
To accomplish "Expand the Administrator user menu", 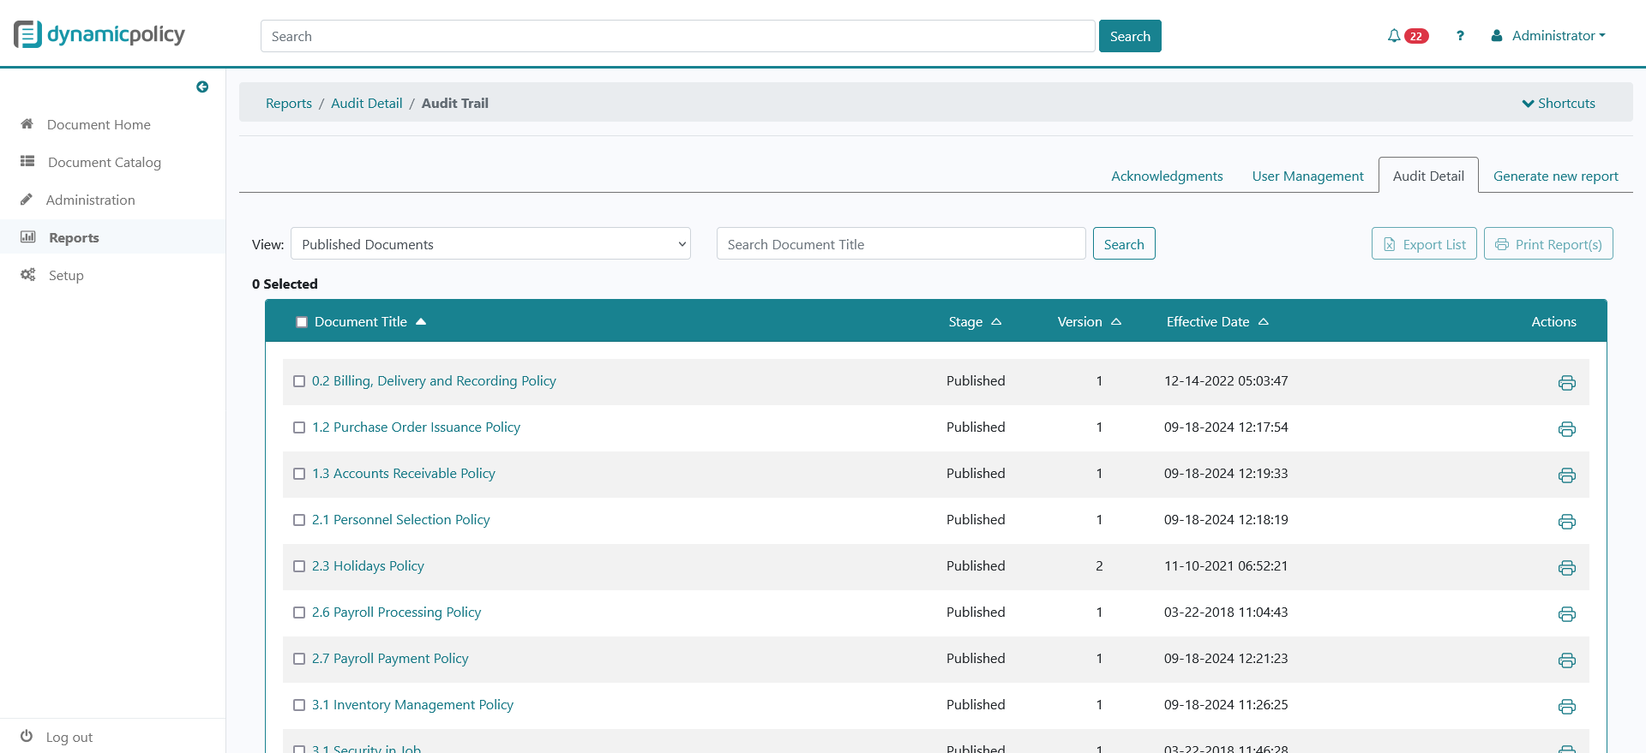I will pyautogui.click(x=1548, y=36).
